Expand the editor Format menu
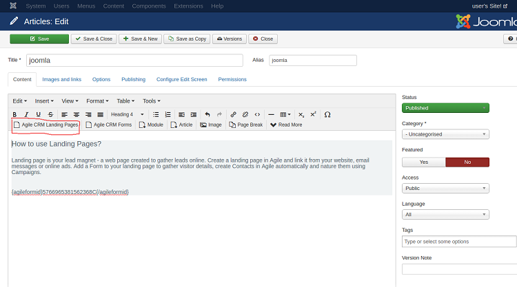This screenshot has width=517, height=287. pos(97,101)
